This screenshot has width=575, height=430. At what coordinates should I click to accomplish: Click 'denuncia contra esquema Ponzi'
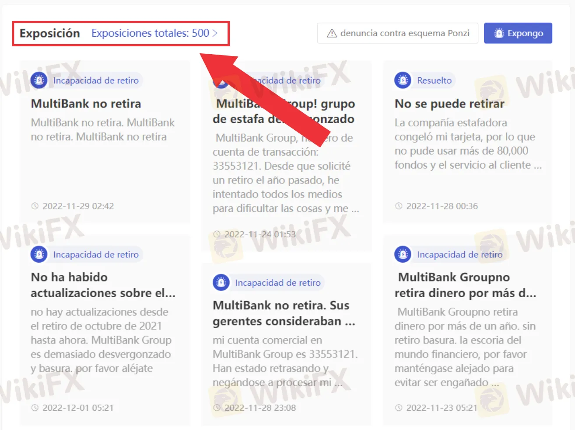pyautogui.click(x=397, y=33)
